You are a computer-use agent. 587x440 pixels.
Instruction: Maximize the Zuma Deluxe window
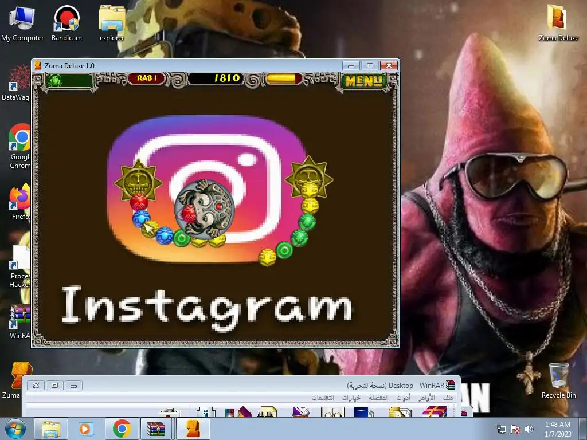pyautogui.click(x=370, y=65)
